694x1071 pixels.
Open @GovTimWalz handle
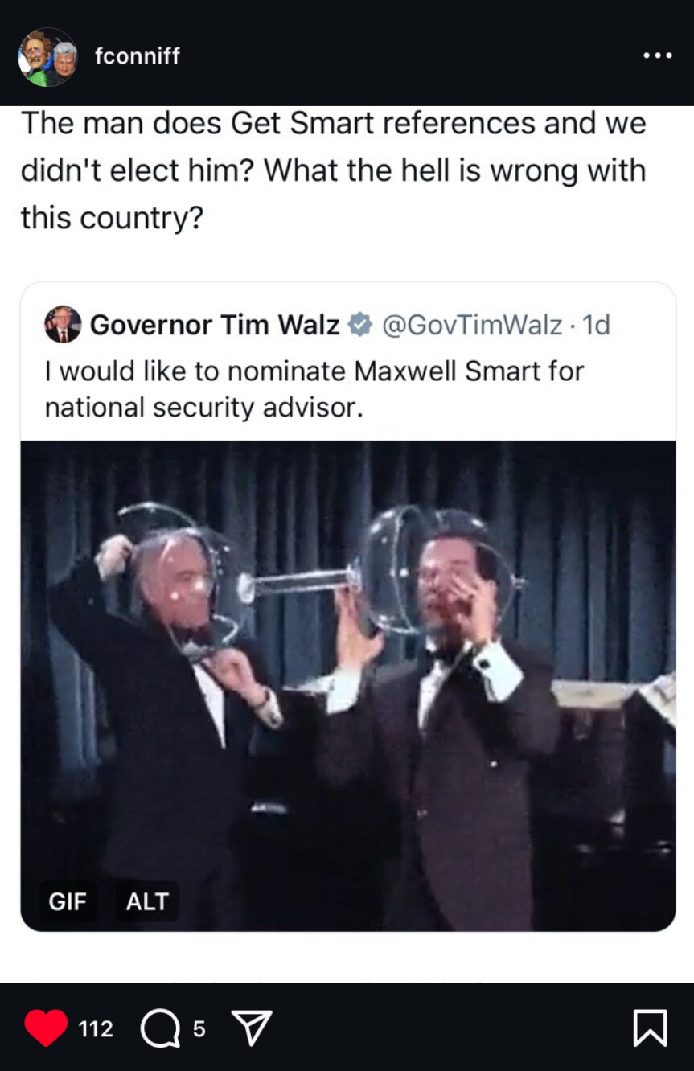point(471,325)
